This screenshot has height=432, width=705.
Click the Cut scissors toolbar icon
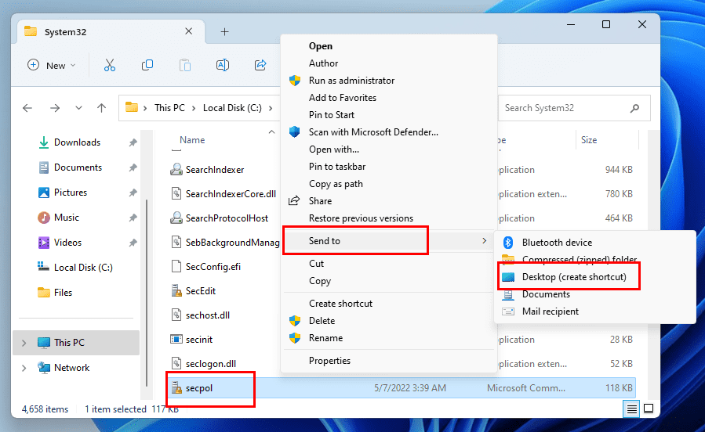109,66
